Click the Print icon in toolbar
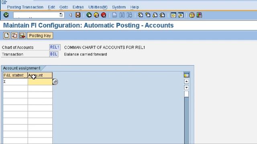This screenshot has width=257, height=144. click(x=114, y=15)
